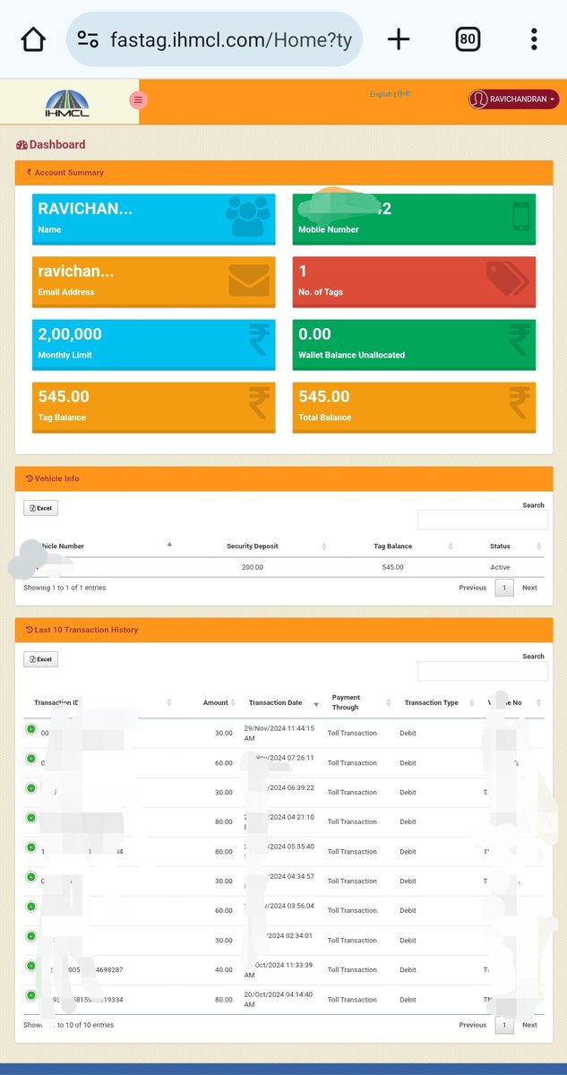
Task: Click the IHMCL logo
Action: pos(65,102)
